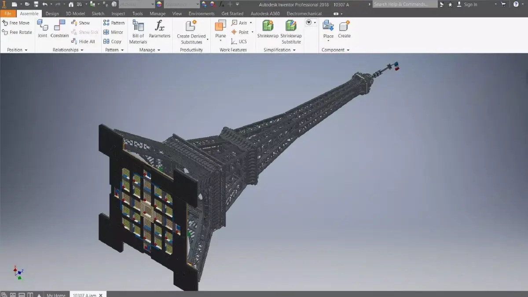Click the favorites star icon
Screen dimensions: 528x297
coord(450,4)
